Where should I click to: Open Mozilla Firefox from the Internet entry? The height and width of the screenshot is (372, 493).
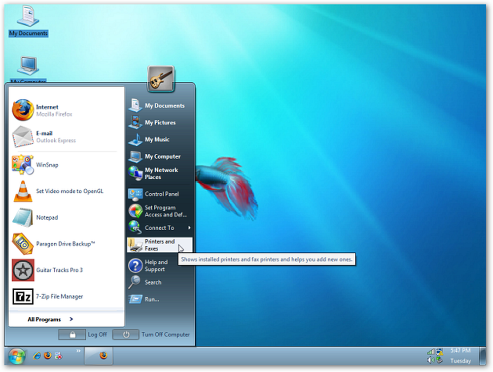tap(66, 110)
